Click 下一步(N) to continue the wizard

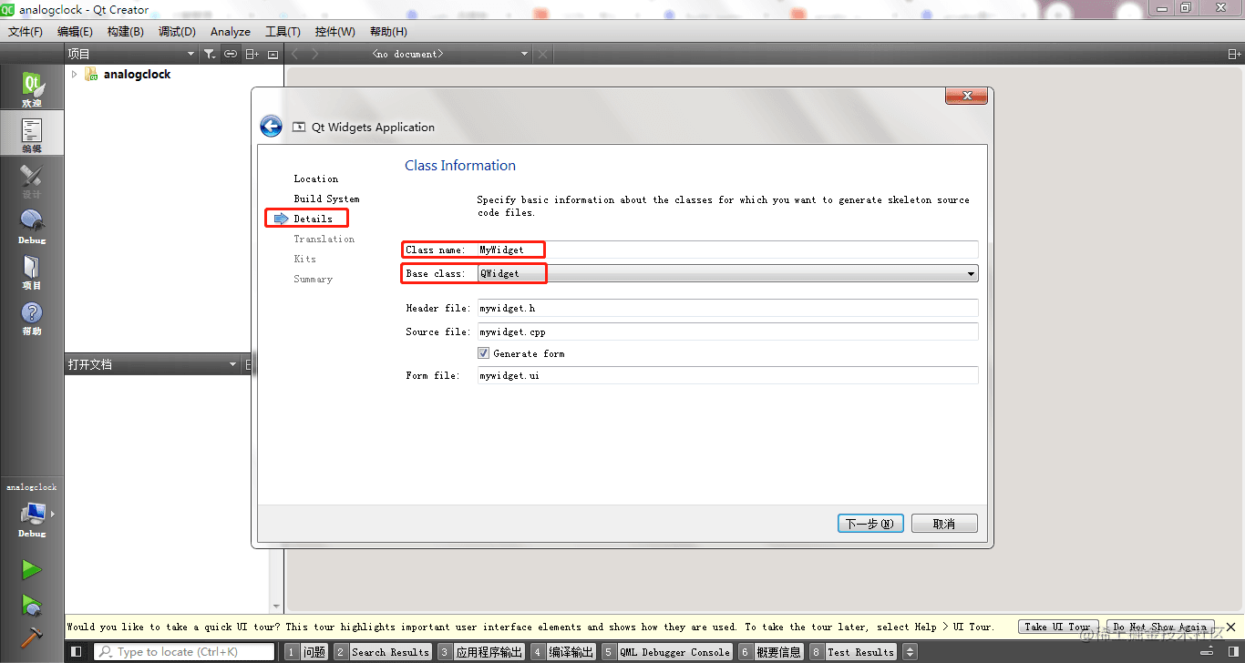tap(870, 524)
